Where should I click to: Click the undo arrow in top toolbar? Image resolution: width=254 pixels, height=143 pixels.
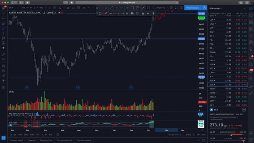[89, 8]
